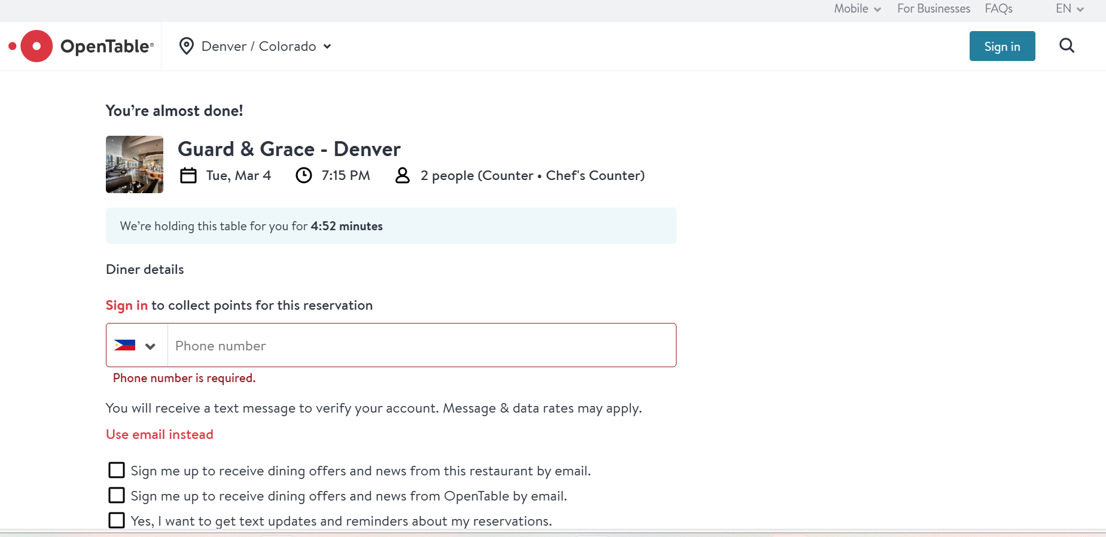The image size is (1106, 537).
Task: Open the Mobile menu
Action: point(857,8)
